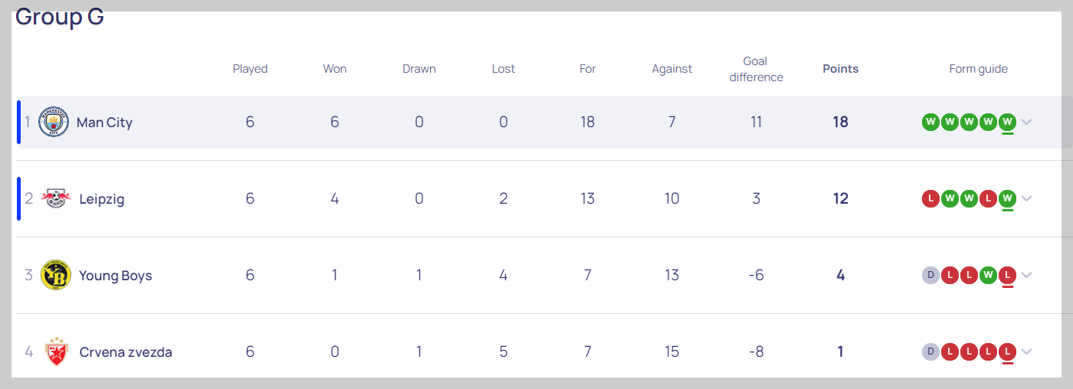Viewport: 1073px width, 389px height.
Task: Select Leipzig's latest underlined W form badge
Action: click(1007, 198)
